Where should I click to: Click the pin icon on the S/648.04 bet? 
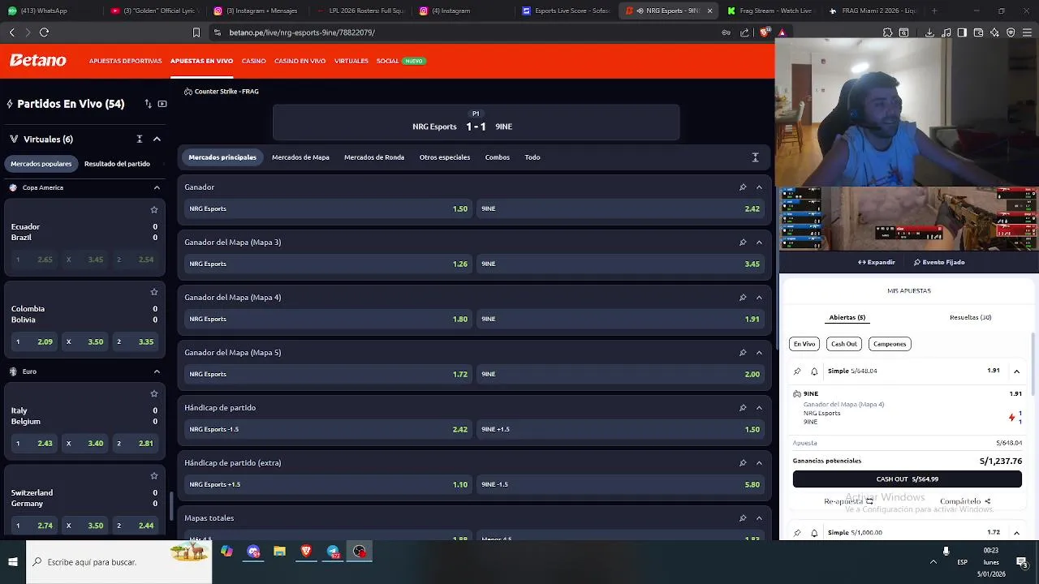pos(797,371)
